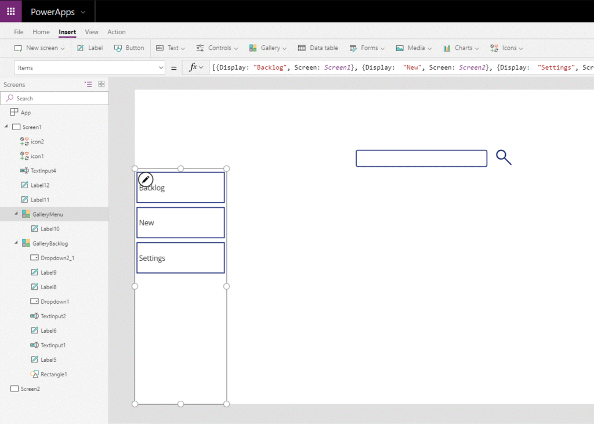Insert a Button control
594x424 pixels.
pyautogui.click(x=129, y=48)
